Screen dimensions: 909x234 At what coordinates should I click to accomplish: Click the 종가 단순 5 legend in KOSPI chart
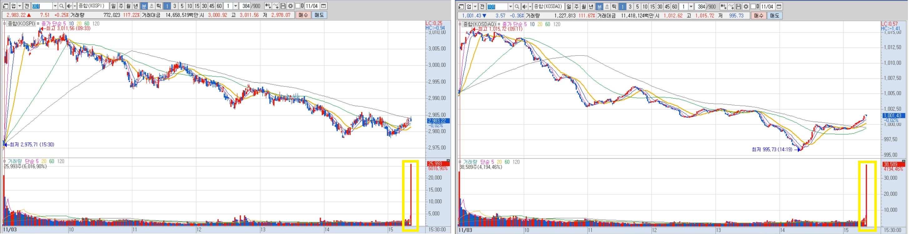point(54,24)
